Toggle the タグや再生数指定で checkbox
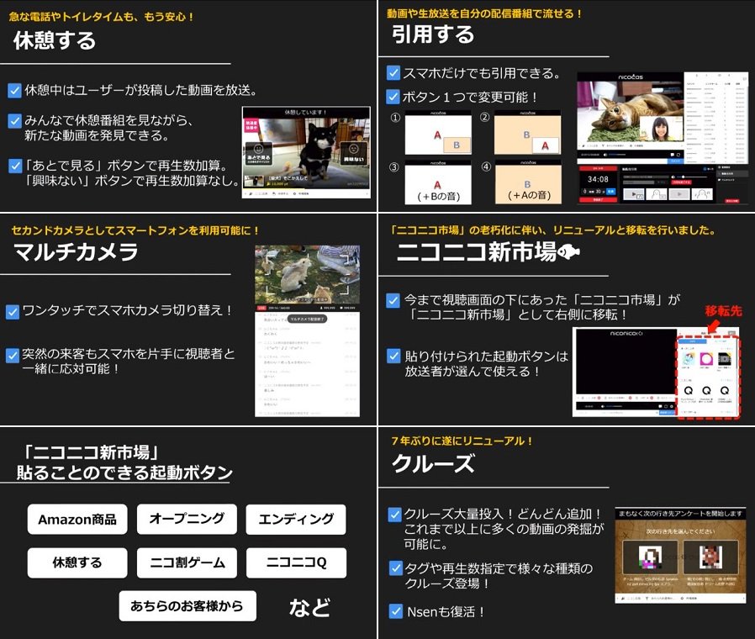The height and width of the screenshot is (639, 755). click(395, 568)
